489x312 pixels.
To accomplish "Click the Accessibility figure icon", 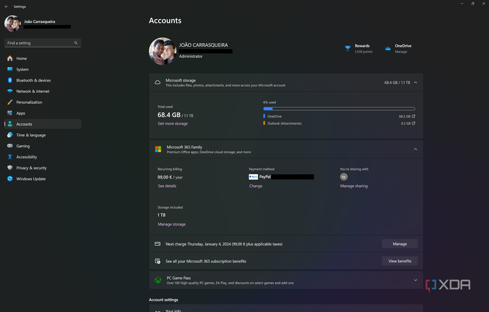I will pos(10,157).
